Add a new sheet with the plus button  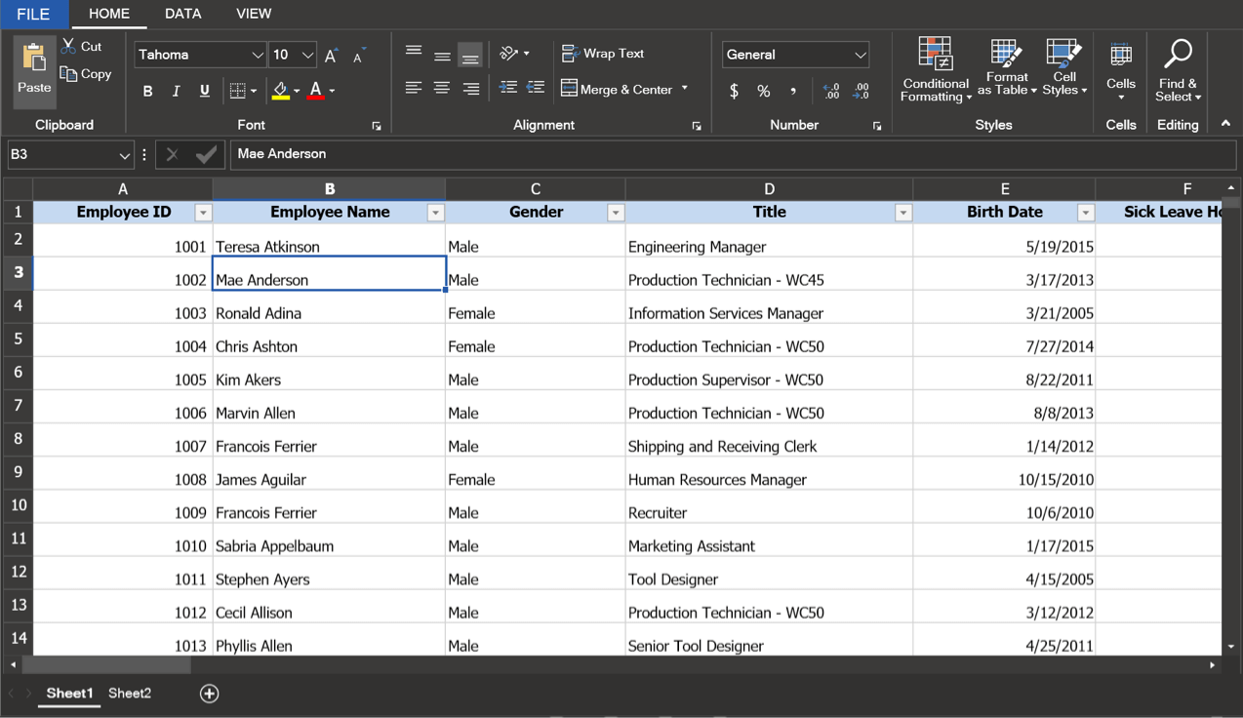click(209, 693)
